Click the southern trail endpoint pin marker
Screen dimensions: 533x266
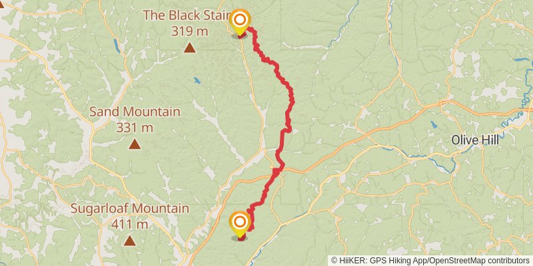pyautogui.click(x=240, y=225)
